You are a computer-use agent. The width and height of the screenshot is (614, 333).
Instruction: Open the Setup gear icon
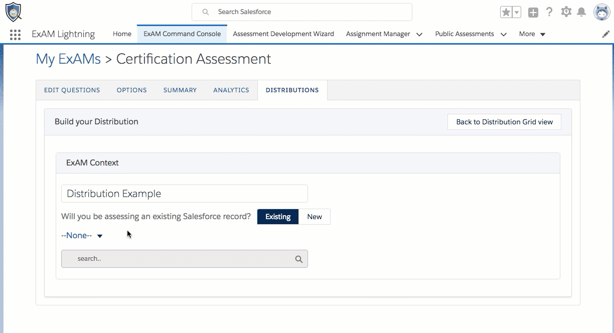point(566,12)
